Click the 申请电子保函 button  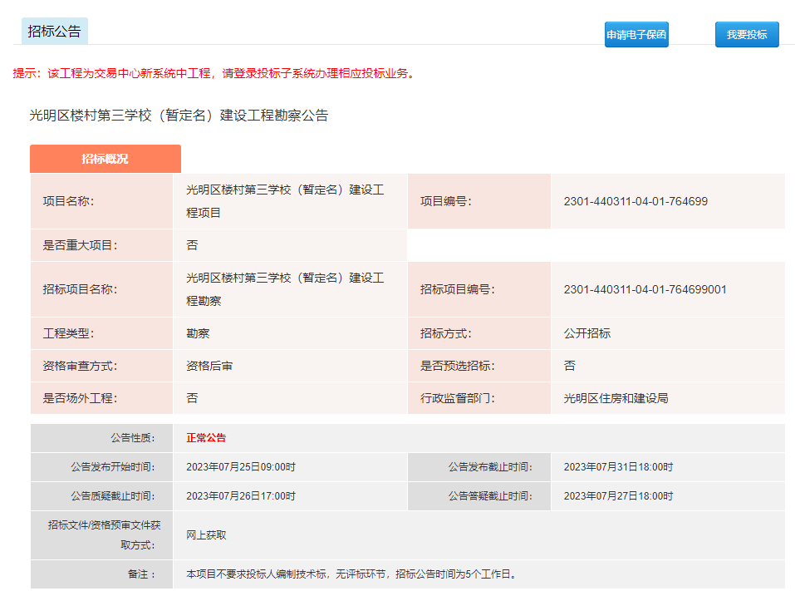coord(636,35)
